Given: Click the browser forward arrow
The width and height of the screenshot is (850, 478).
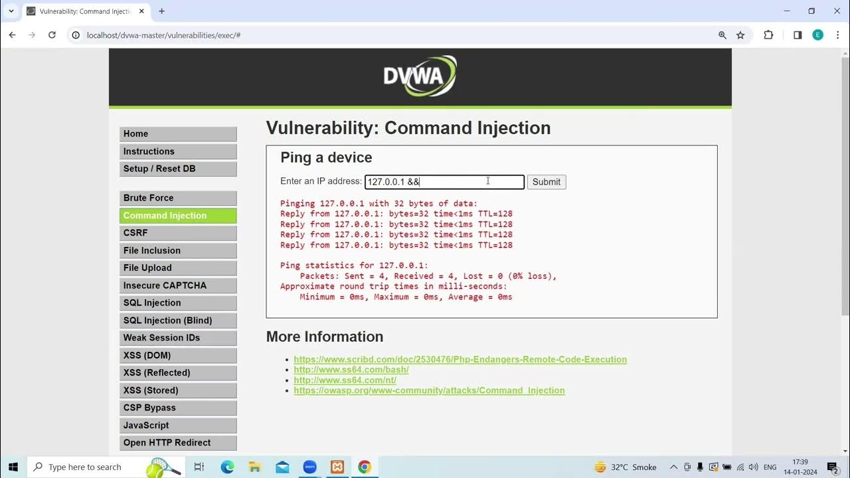Looking at the screenshot, I should [32, 35].
